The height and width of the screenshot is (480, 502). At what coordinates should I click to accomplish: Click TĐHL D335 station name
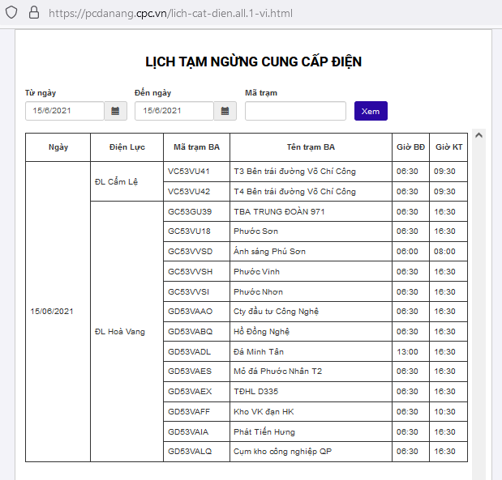tap(255, 392)
